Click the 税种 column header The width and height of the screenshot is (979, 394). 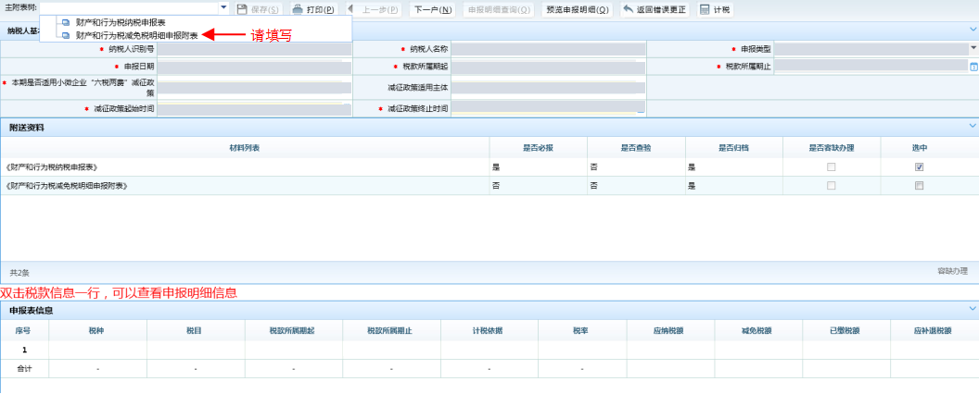tap(98, 330)
